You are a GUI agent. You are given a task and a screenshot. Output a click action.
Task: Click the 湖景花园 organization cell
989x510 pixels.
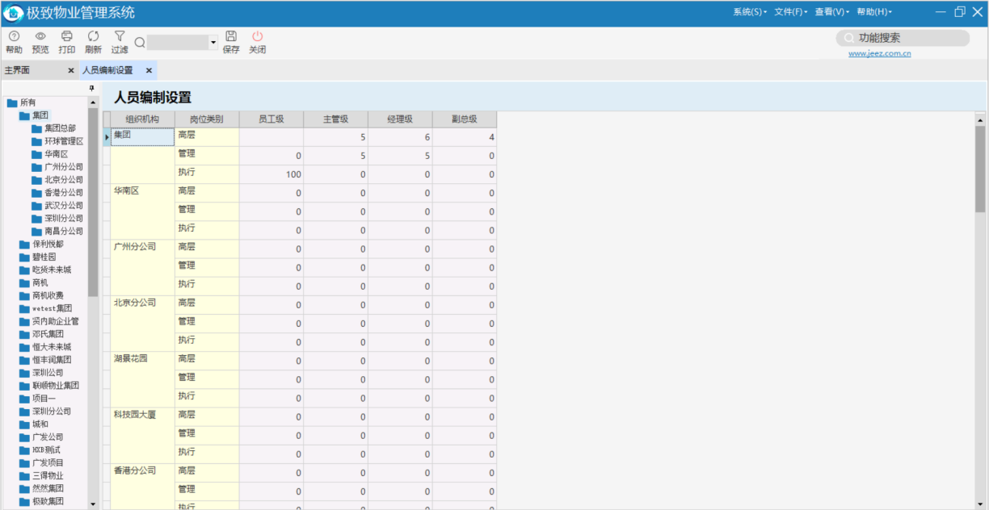coord(142,379)
